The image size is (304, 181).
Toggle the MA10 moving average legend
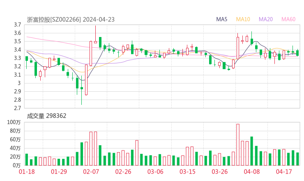(x=243, y=19)
